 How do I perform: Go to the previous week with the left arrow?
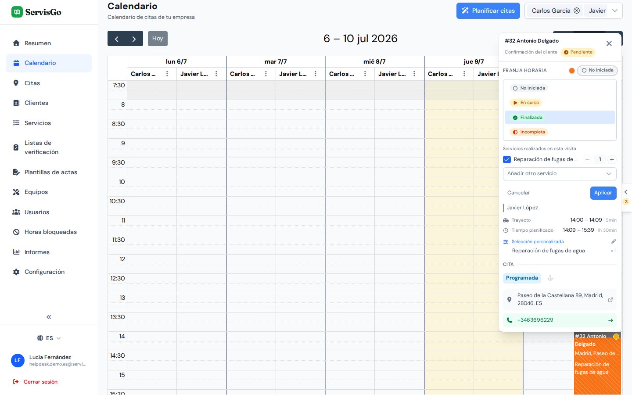point(116,39)
